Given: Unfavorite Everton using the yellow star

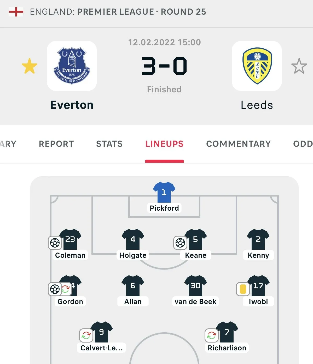Looking at the screenshot, I should pos(30,66).
